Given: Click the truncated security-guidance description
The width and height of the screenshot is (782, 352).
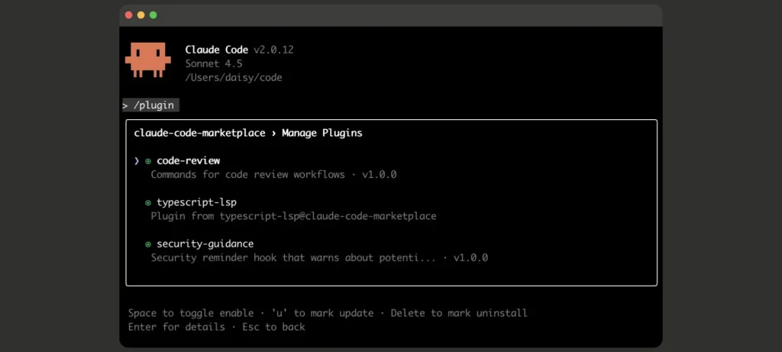Looking at the screenshot, I should [x=319, y=258].
